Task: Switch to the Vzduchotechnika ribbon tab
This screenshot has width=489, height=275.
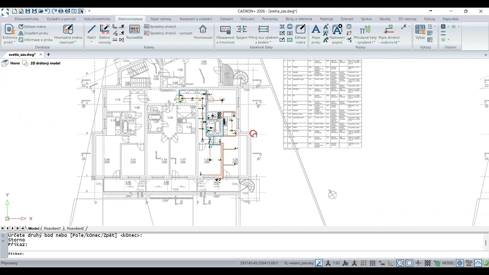Action: [97, 19]
